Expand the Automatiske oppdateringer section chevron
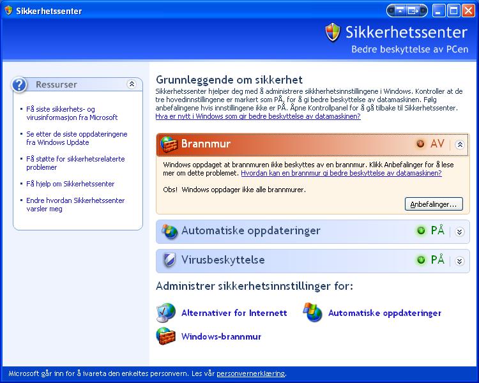Image resolution: width=479 pixels, height=383 pixels. (x=459, y=232)
